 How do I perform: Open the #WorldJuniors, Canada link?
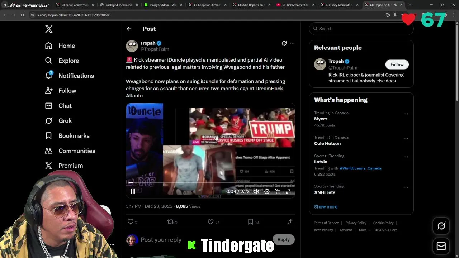click(360, 168)
